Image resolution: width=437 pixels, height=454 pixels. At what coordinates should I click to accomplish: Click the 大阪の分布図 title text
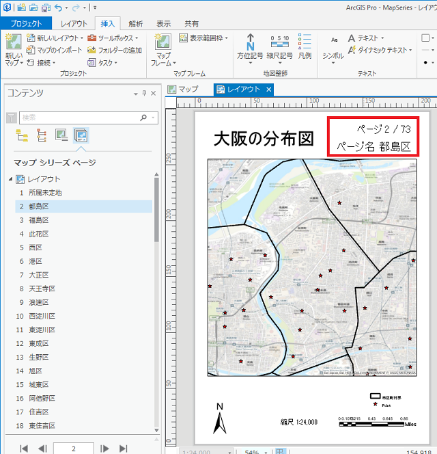pos(264,139)
